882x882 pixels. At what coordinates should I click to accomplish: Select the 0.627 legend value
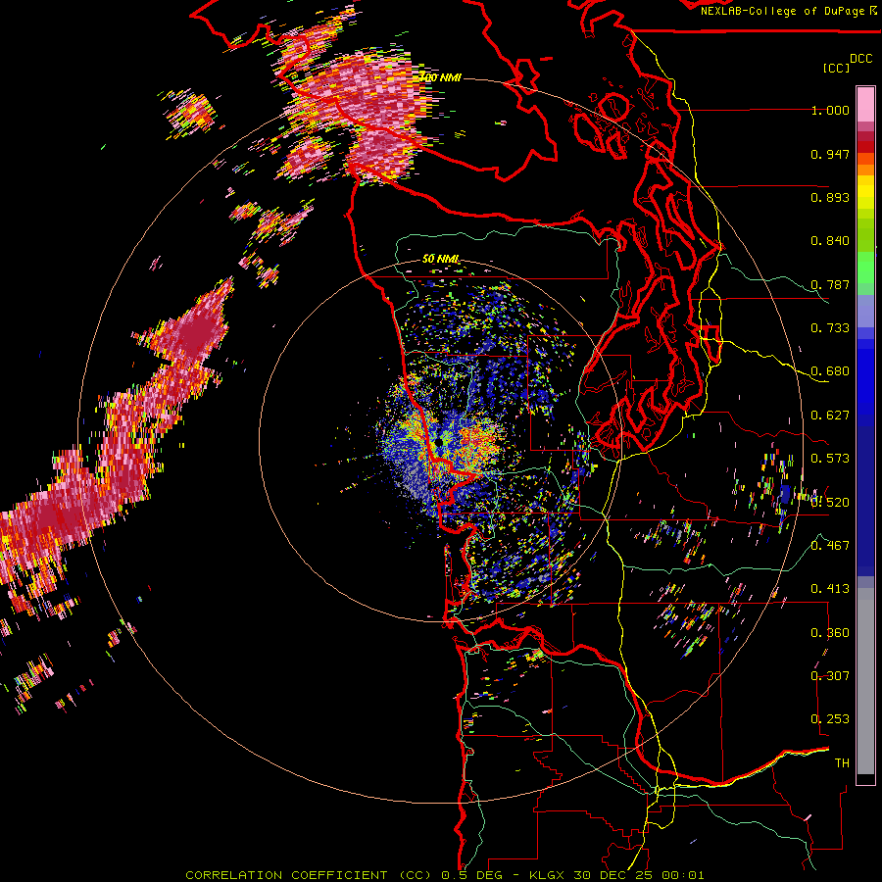click(830, 416)
